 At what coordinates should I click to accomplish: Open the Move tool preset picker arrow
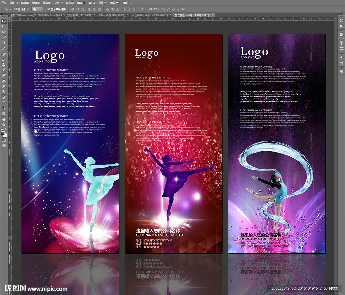coord(10,9)
